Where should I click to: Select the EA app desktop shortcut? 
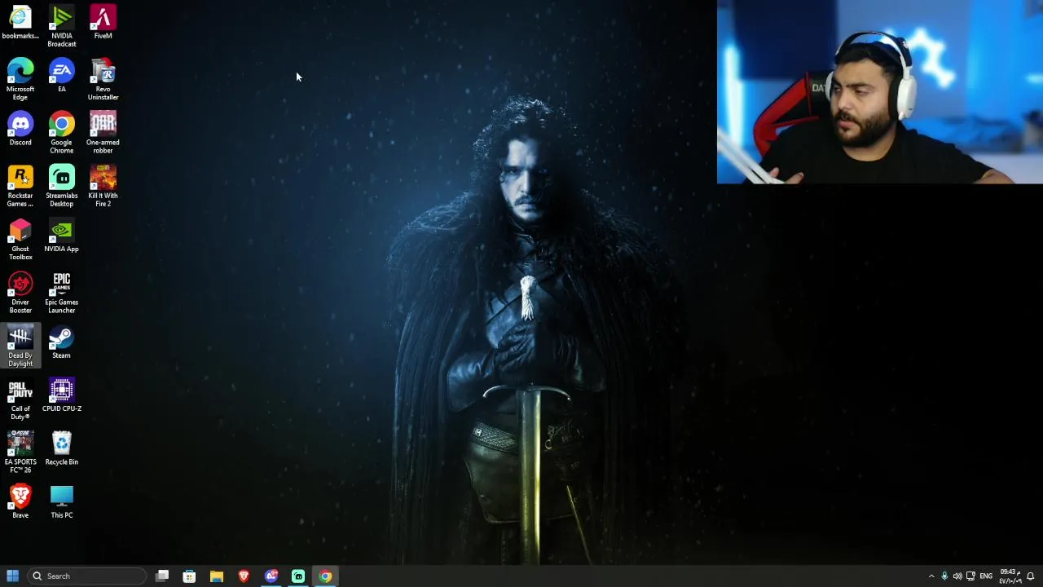[61, 76]
